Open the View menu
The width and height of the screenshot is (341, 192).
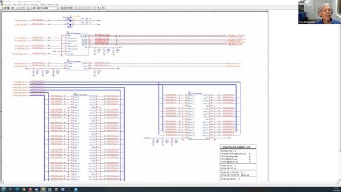click(14, 4)
